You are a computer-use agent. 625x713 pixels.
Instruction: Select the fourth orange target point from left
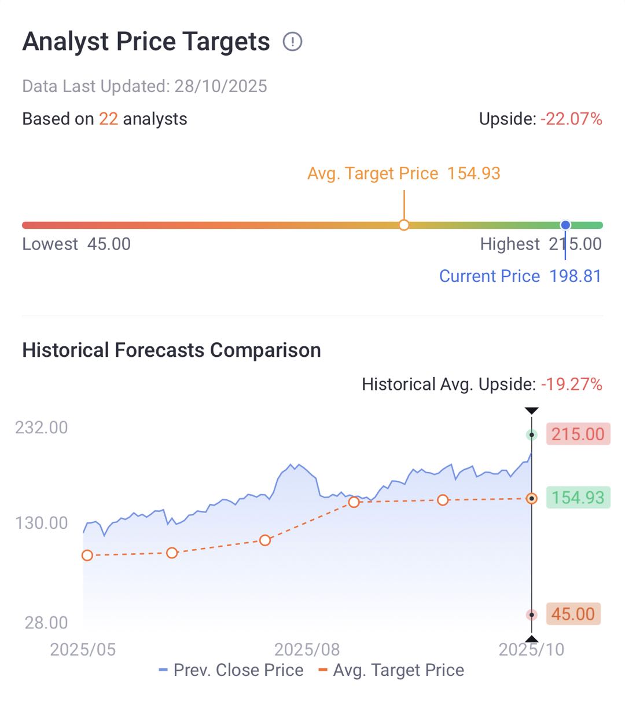tap(354, 502)
